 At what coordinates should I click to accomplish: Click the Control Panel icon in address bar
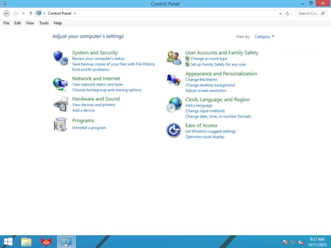point(38,13)
